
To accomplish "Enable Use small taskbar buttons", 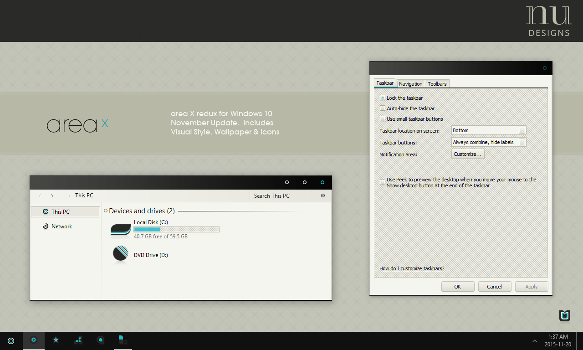I will pos(383,119).
